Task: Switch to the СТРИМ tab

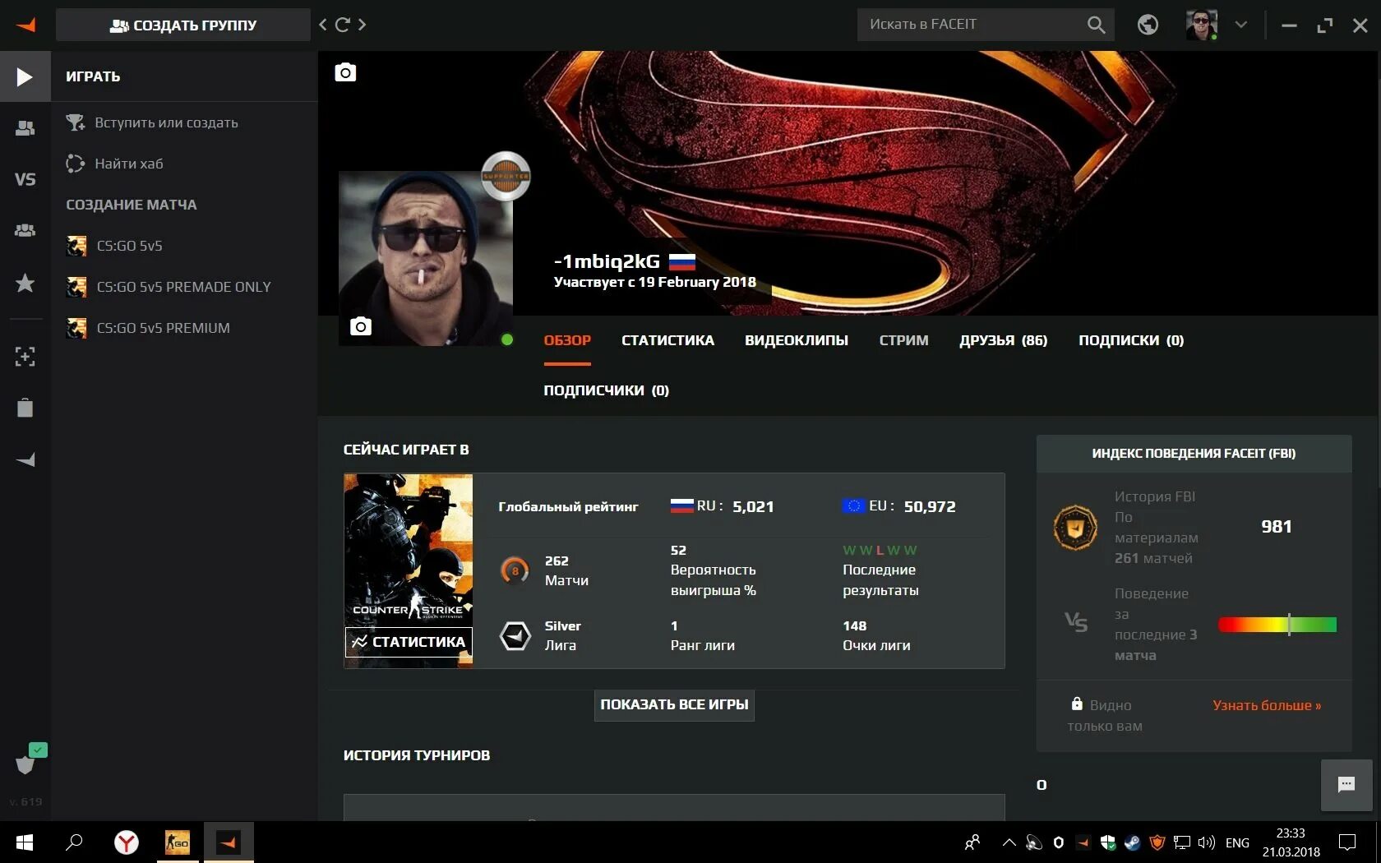Action: coord(903,340)
